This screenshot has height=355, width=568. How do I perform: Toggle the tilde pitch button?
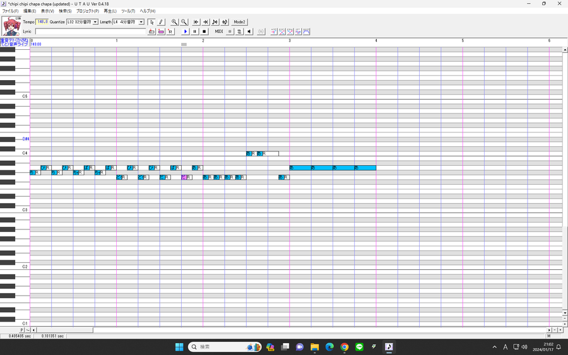(x=28, y=330)
